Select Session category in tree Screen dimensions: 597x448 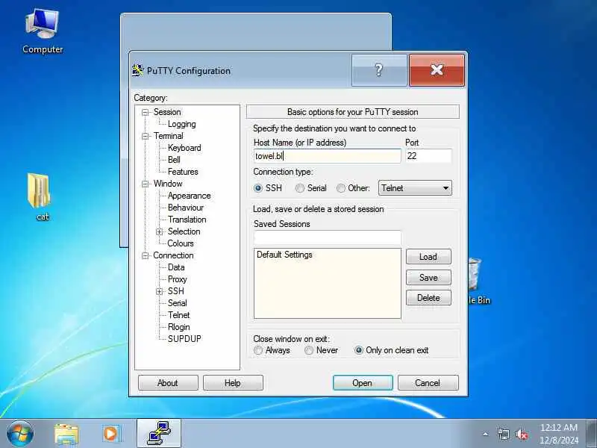pos(167,112)
